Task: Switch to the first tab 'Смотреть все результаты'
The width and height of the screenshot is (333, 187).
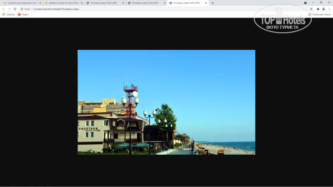Action: tap(21, 3)
